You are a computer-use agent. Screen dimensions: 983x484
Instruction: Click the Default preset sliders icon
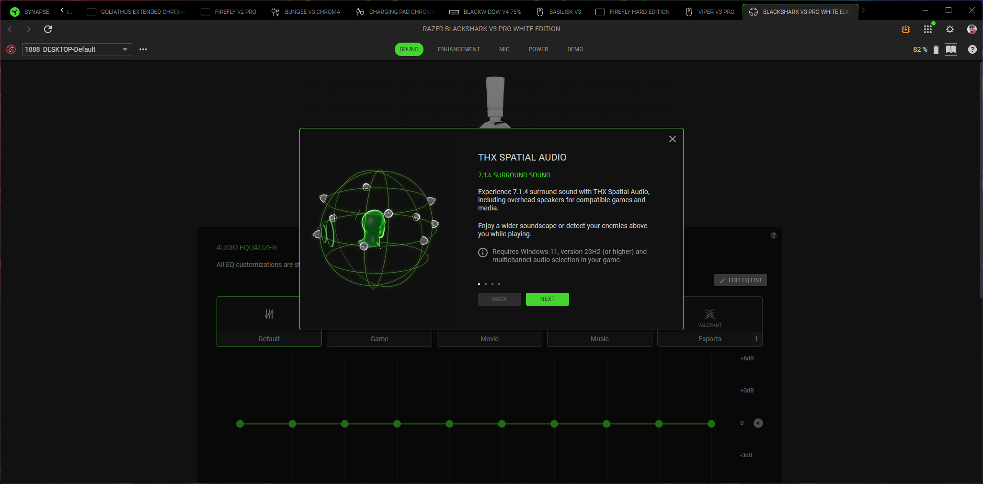click(x=269, y=314)
